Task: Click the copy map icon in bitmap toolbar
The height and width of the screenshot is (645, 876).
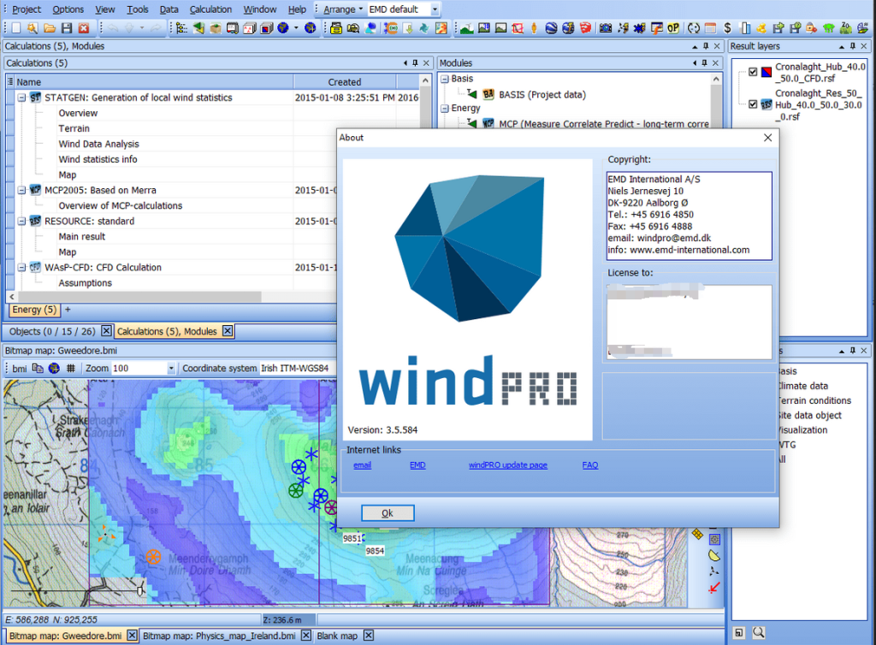Action: tap(38, 367)
